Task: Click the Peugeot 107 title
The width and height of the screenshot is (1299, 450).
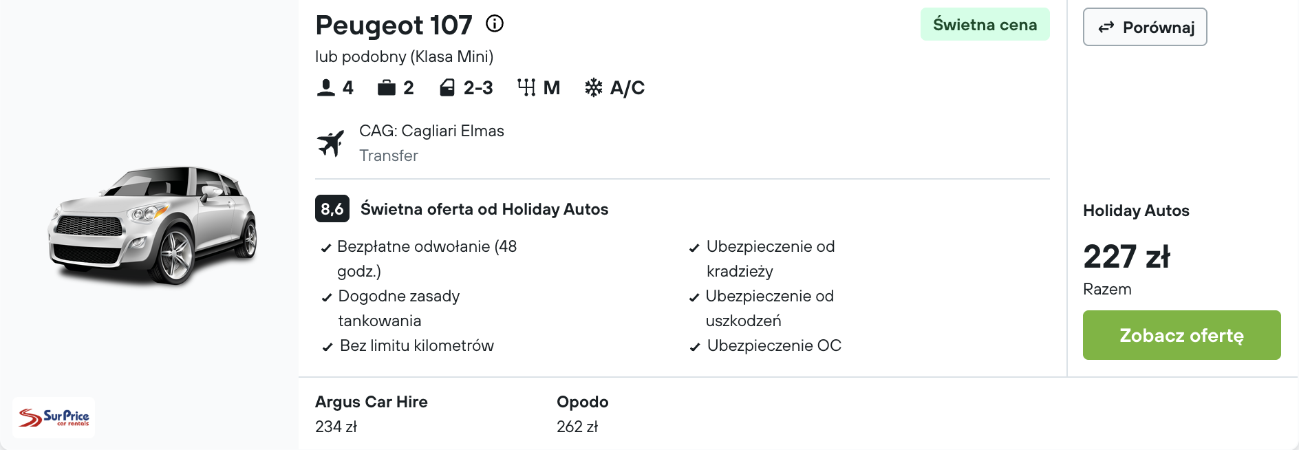Action: point(394,25)
